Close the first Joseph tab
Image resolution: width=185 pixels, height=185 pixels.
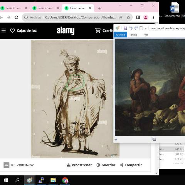pyautogui.click(x=26, y=8)
